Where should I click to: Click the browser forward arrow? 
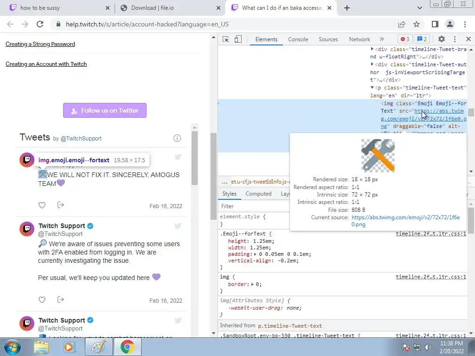pyautogui.click(x=25, y=24)
